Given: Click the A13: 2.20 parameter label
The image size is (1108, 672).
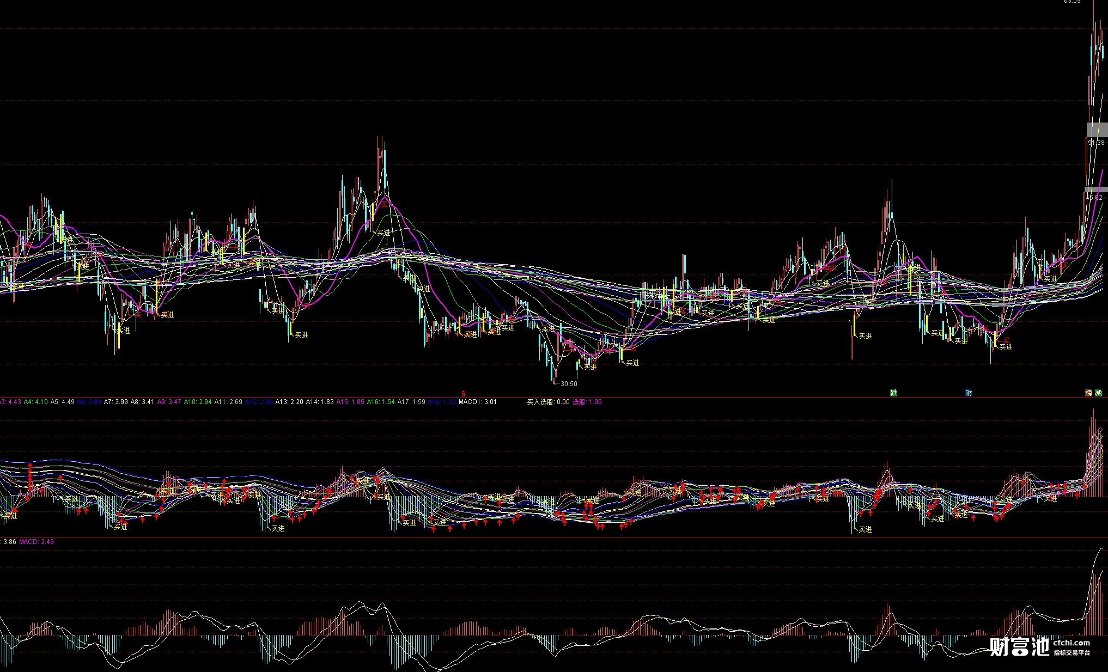Looking at the screenshot, I should click(289, 402).
